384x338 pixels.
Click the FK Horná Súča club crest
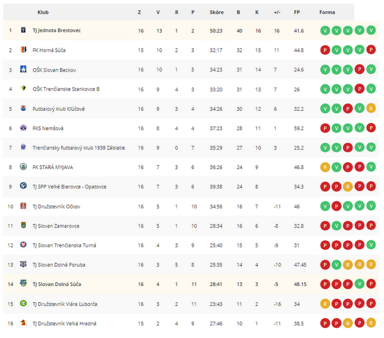(23, 50)
